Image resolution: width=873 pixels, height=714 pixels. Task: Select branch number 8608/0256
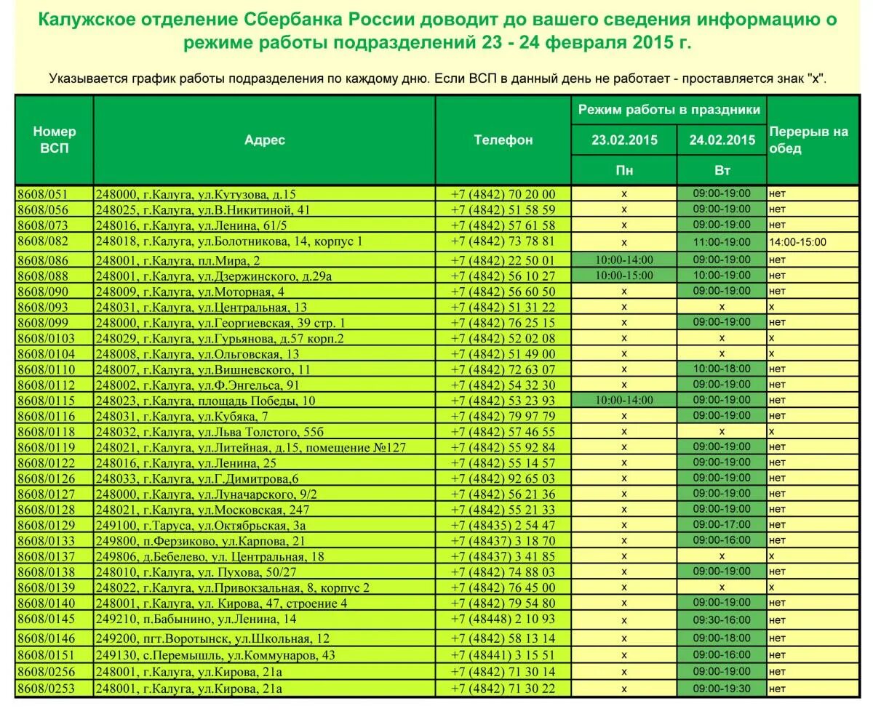pyautogui.click(x=45, y=672)
